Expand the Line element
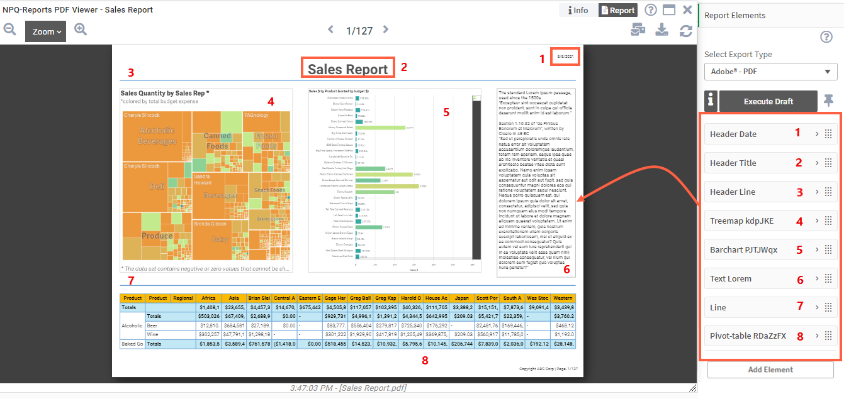 click(817, 307)
